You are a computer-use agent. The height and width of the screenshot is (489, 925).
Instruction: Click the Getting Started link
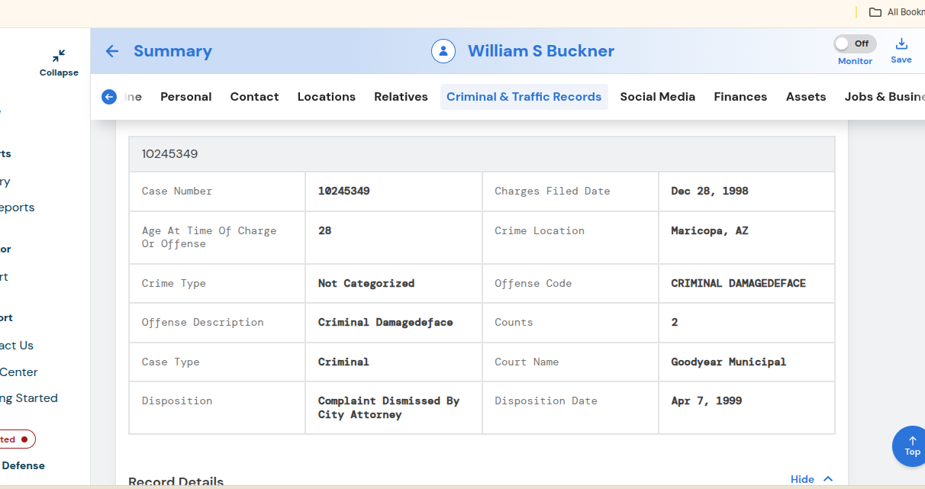coord(28,397)
